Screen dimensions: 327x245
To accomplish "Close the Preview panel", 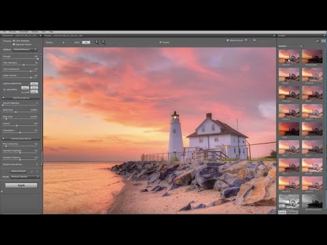I will [274, 35].
